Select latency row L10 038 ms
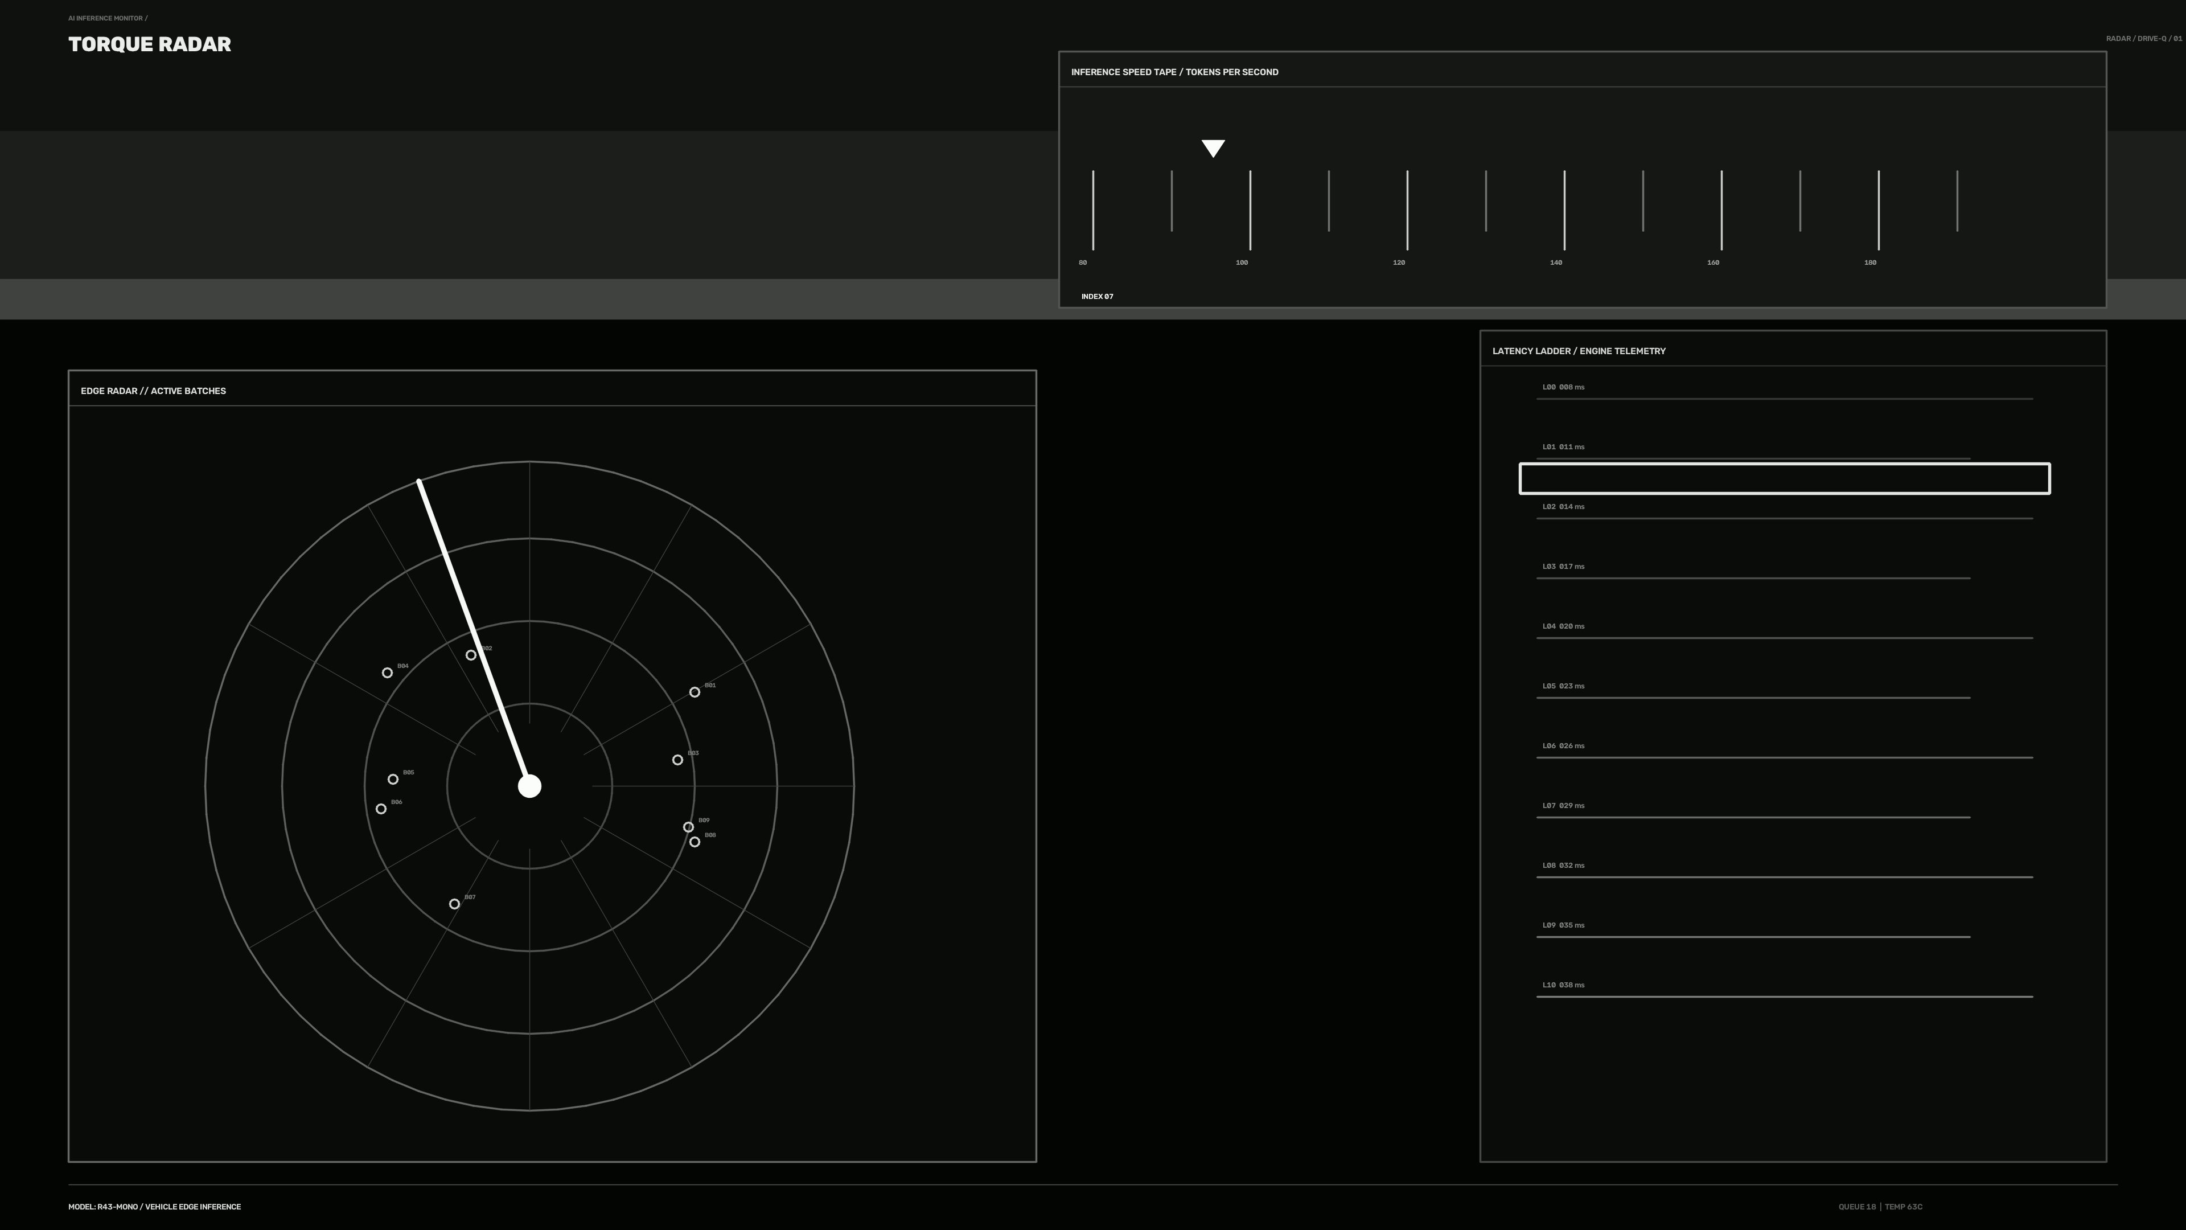 point(1785,991)
